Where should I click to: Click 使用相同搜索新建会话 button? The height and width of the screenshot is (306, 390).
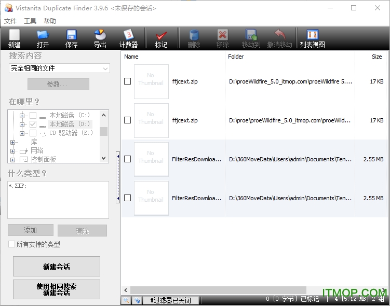pyautogui.click(x=57, y=289)
